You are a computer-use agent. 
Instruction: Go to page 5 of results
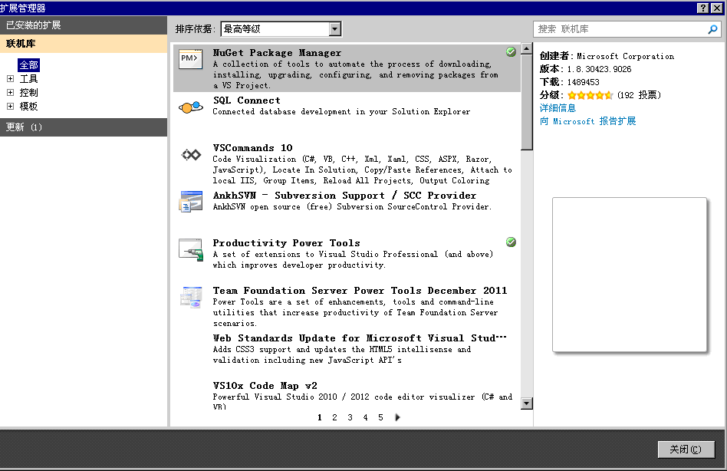pyautogui.click(x=380, y=417)
